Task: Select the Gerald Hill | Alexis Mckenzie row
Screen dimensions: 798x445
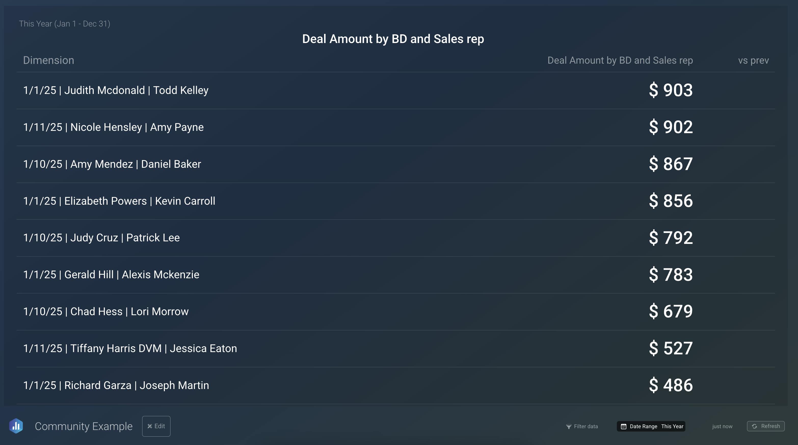Action: click(x=111, y=274)
